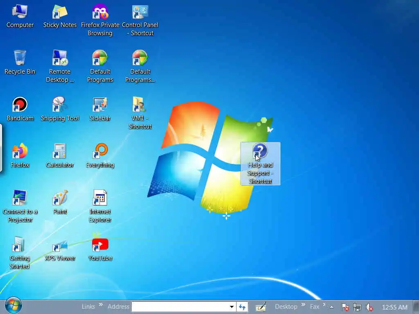Click the Desktop toolbar label
This screenshot has height=314, width=419.
286,307
